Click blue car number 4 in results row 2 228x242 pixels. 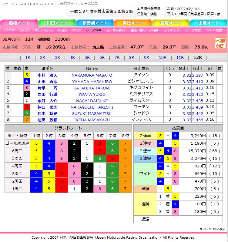27,81
